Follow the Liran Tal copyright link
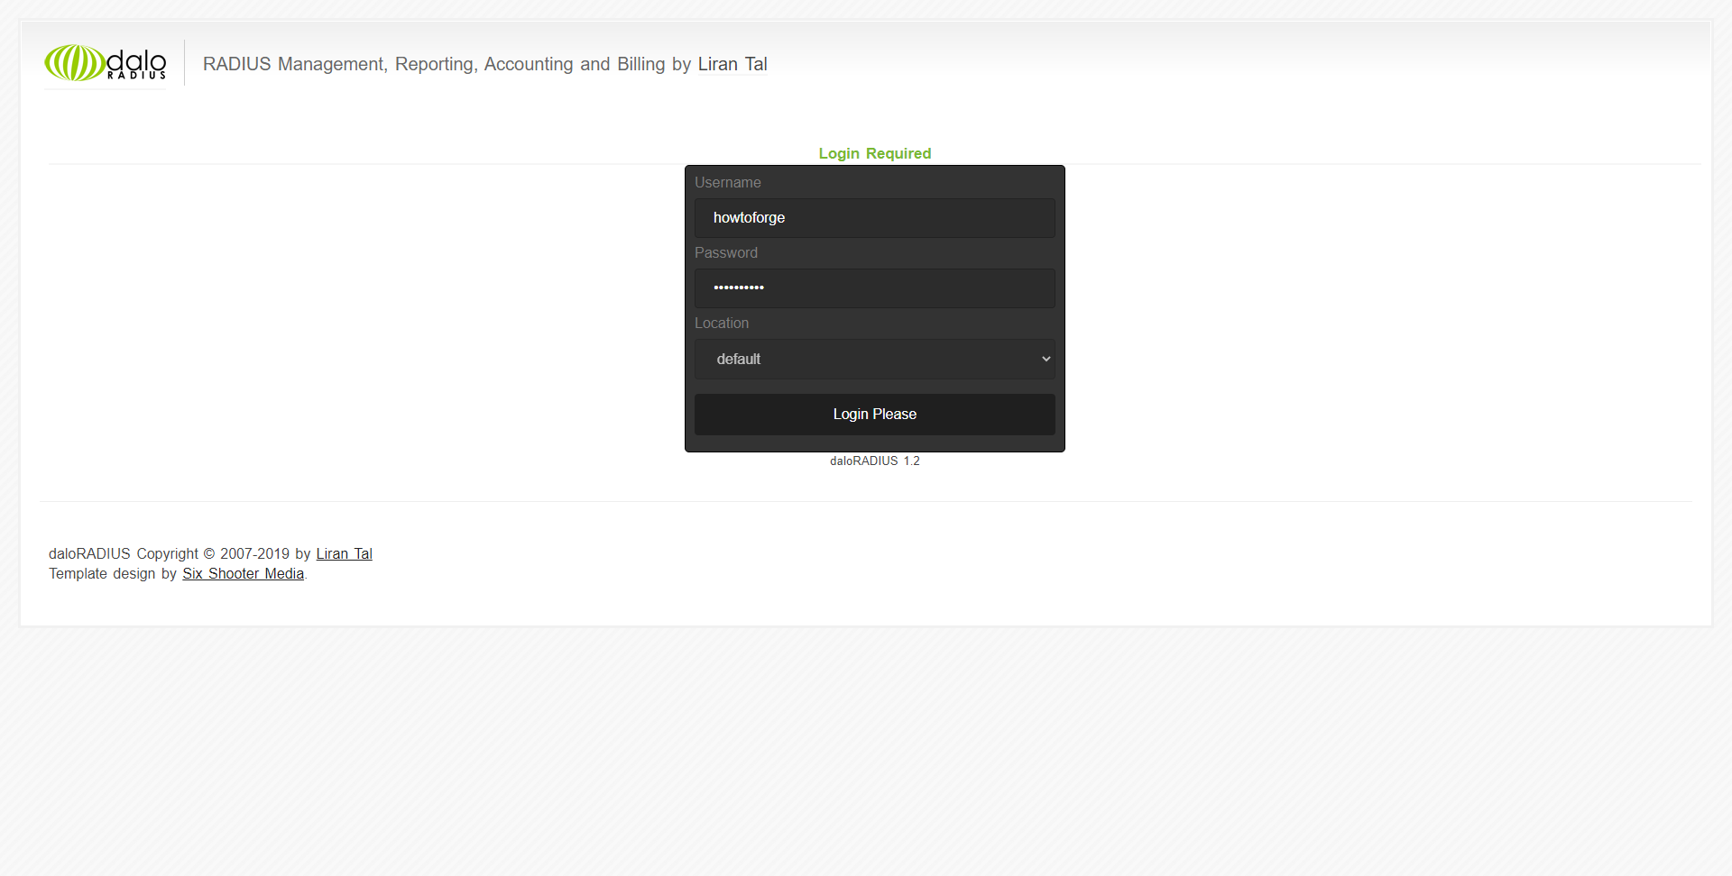Image resolution: width=1732 pixels, height=876 pixels. (344, 553)
